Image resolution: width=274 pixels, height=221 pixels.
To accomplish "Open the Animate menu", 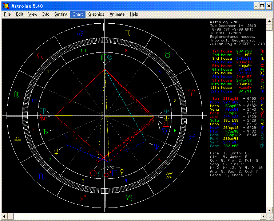I will pos(117,14).
